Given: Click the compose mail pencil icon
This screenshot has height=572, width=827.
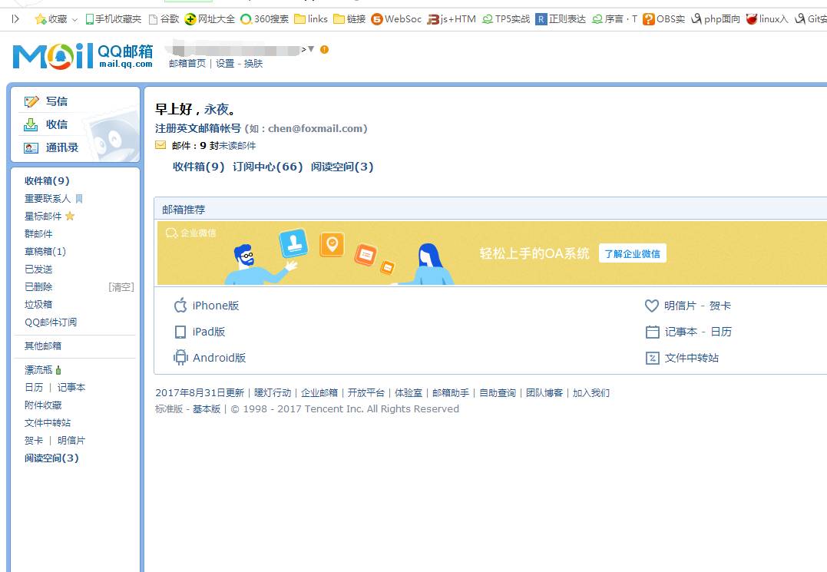Looking at the screenshot, I should [x=31, y=101].
